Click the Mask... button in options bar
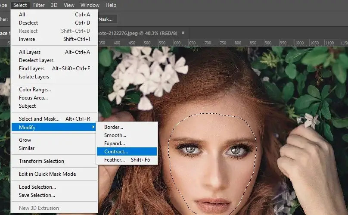Image resolution: width=348 pixels, height=215 pixels. (x=107, y=19)
